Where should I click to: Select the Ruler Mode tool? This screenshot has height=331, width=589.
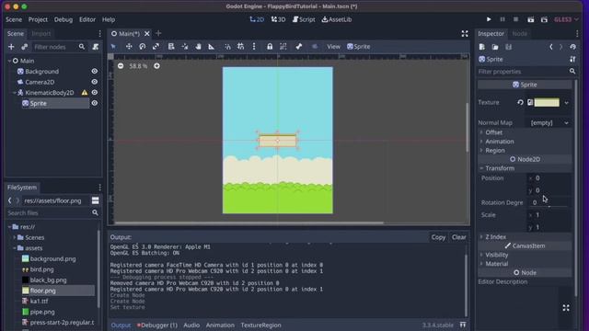212,47
